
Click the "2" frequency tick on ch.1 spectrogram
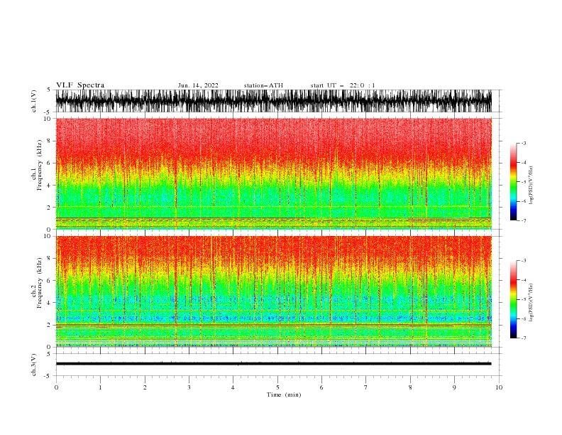pos(50,208)
